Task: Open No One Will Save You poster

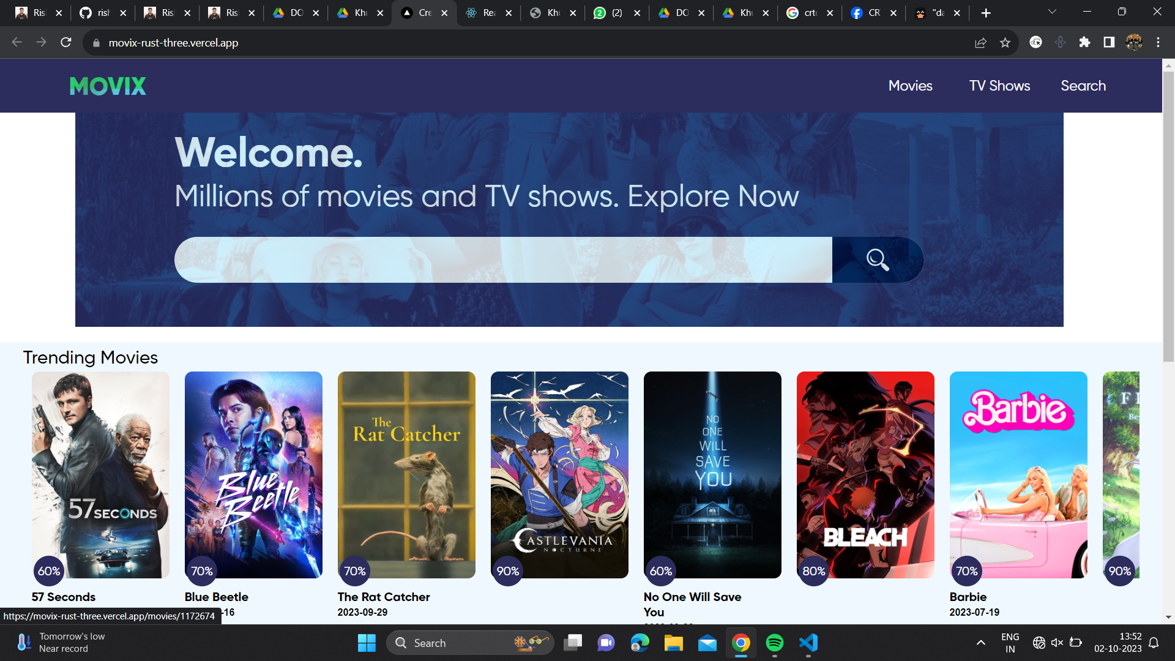Action: 712,475
